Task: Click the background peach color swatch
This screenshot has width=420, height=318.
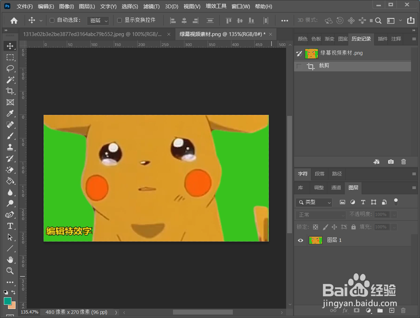Action: tap(13, 306)
